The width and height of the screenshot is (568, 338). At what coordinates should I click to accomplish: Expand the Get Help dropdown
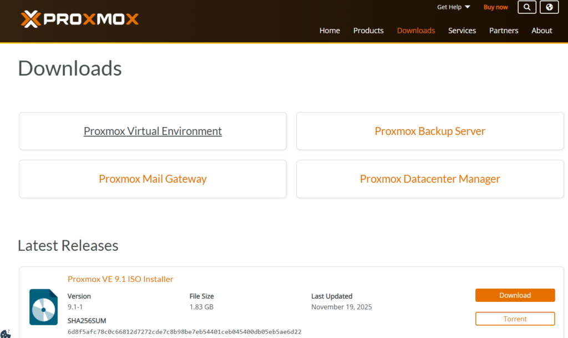[x=453, y=7]
